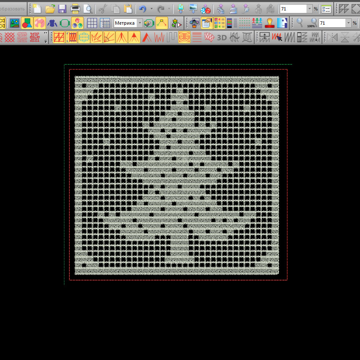Image resolution: width=360 pixels, height=360 pixels.
Task: Toggle the Object Properties docker icon
Action: [x=207, y=23]
